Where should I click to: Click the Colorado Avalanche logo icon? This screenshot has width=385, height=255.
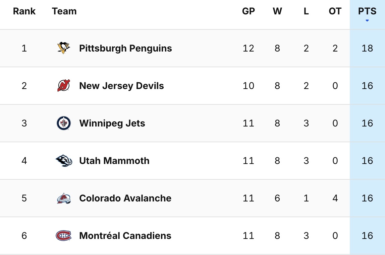coord(64,198)
